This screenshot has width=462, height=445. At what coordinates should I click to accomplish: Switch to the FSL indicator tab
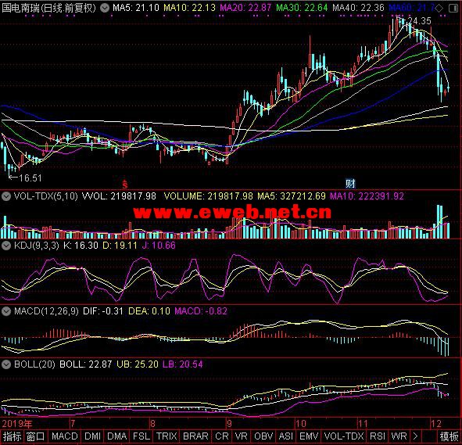point(141,436)
